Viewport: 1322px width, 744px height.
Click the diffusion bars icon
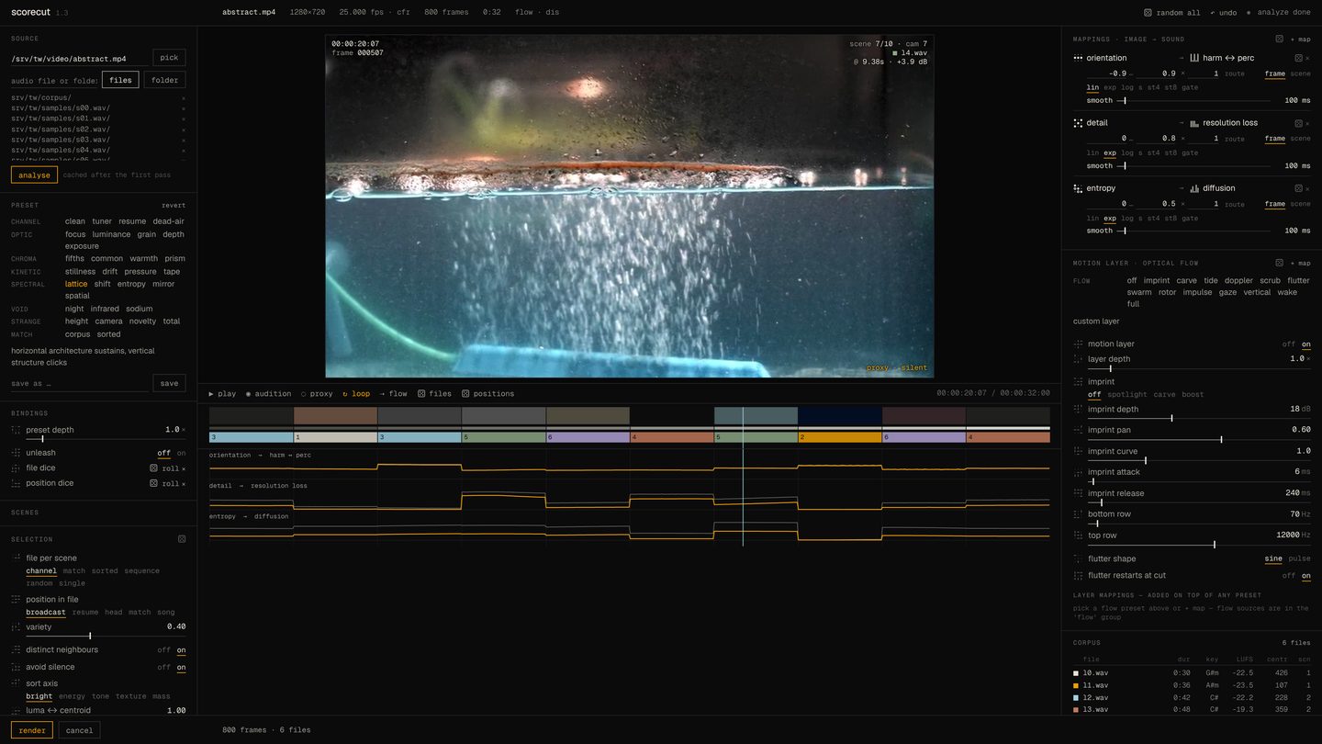click(1194, 188)
